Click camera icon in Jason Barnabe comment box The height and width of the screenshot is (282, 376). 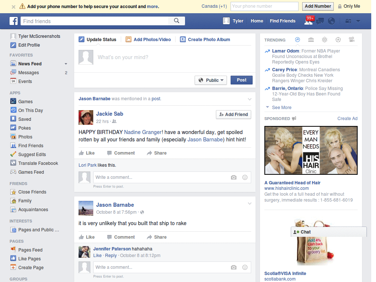(x=234, y=267)
